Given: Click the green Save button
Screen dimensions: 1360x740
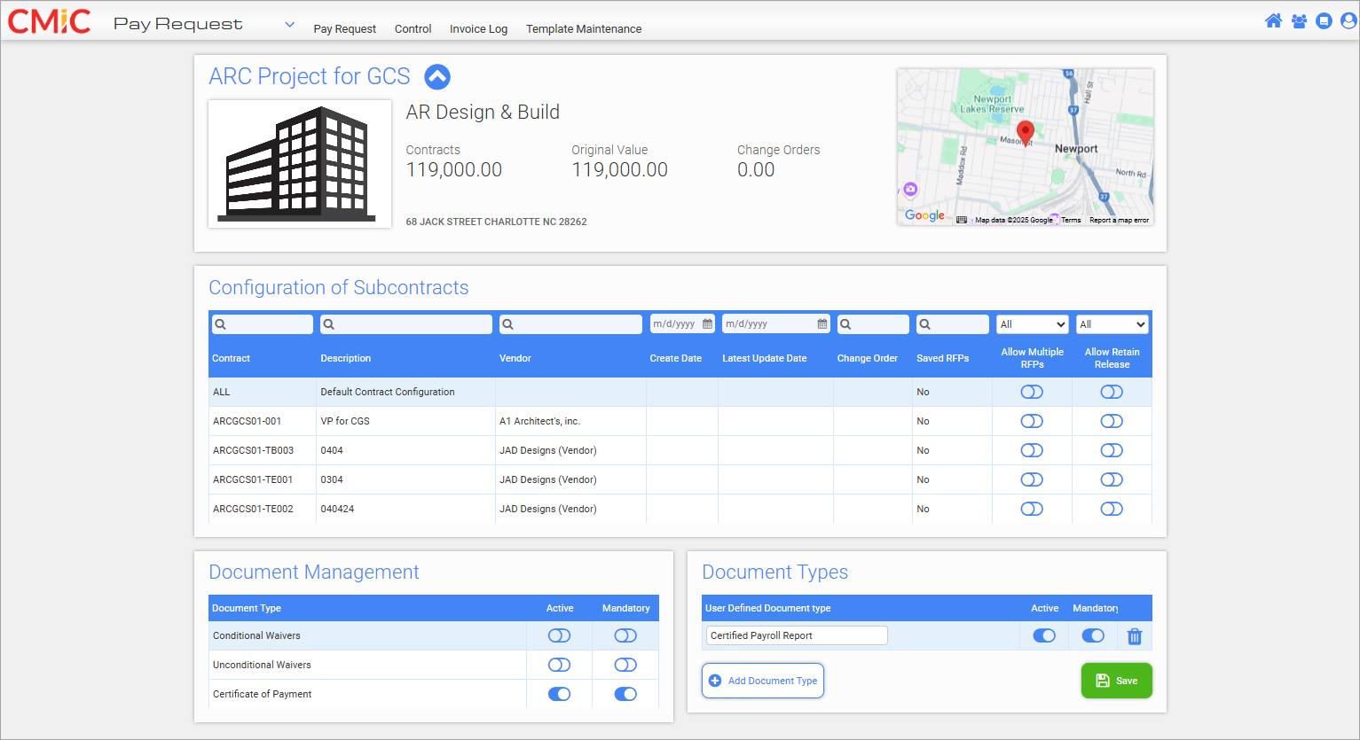Looking at the screenshot, I should 1116,681.
